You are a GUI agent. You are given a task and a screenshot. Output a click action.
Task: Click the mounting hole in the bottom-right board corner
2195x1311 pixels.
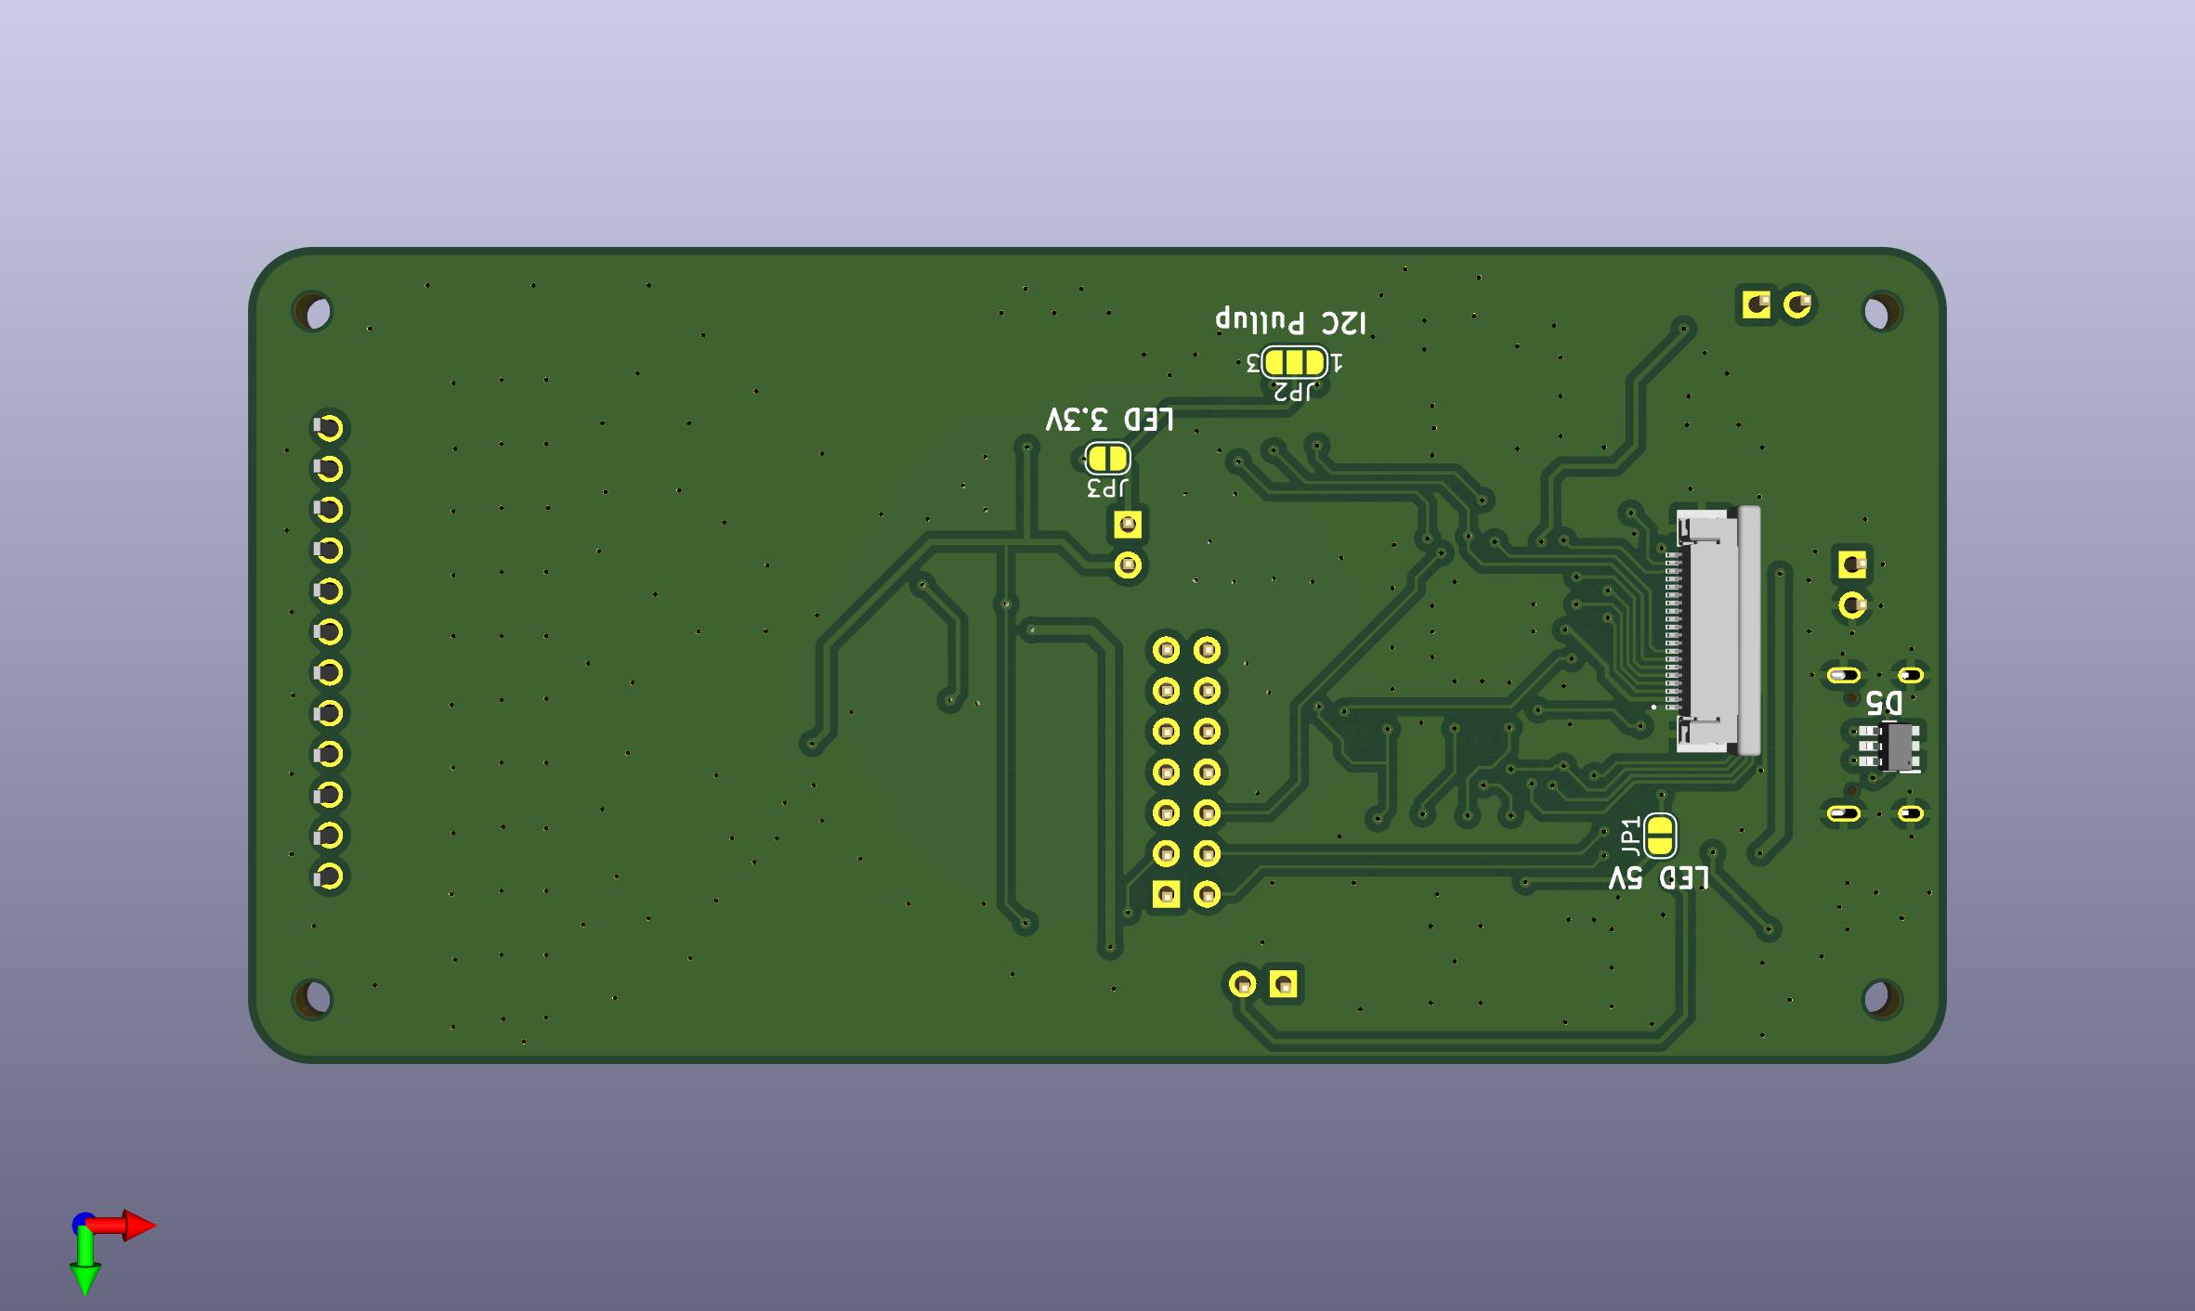click(x=1882, y=998)
